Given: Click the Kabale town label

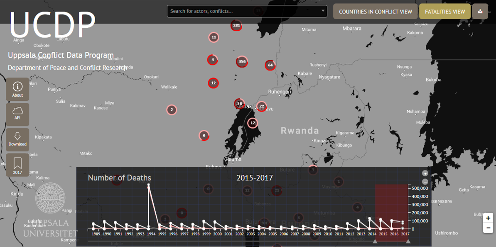Looking at the screenshot, I should [305, 73].
